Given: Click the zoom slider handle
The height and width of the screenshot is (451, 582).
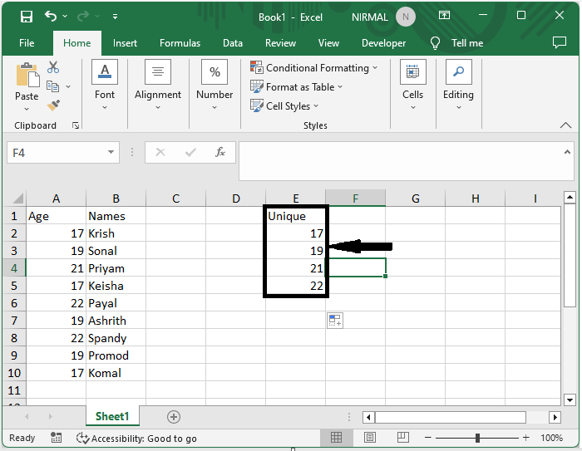Looking at the screenshot, I should click(477, 438).
